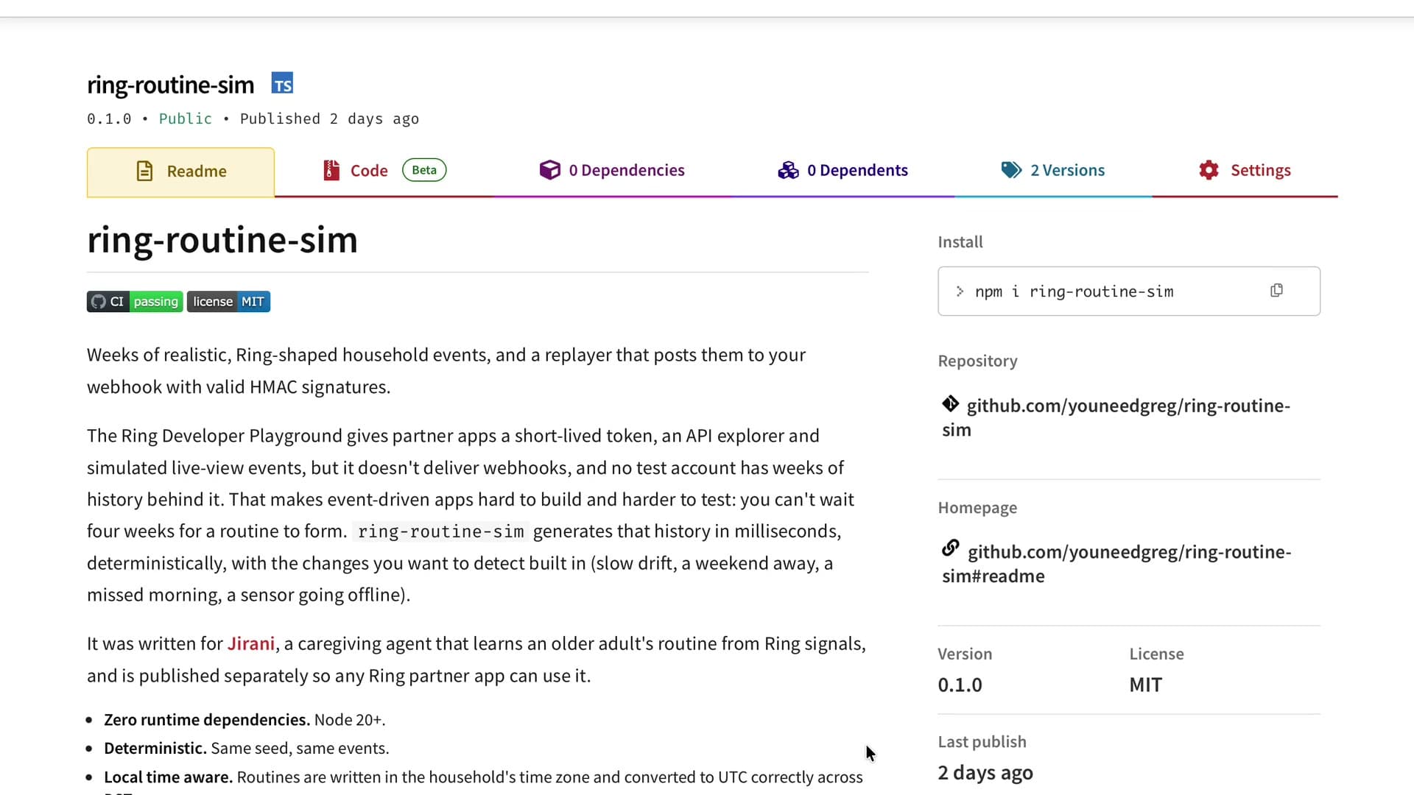Click the CI passing badge

tap(135, 302)
